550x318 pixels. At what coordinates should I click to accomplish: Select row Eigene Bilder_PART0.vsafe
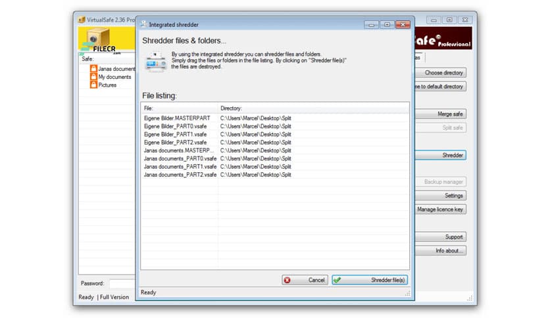point(275,126)
